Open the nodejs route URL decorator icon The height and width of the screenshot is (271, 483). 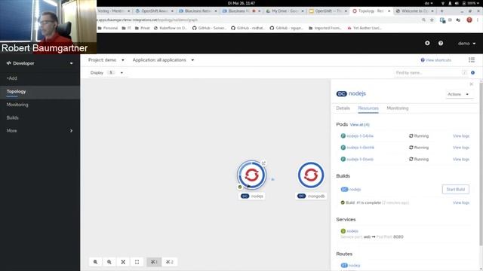(x=263, y=163)
